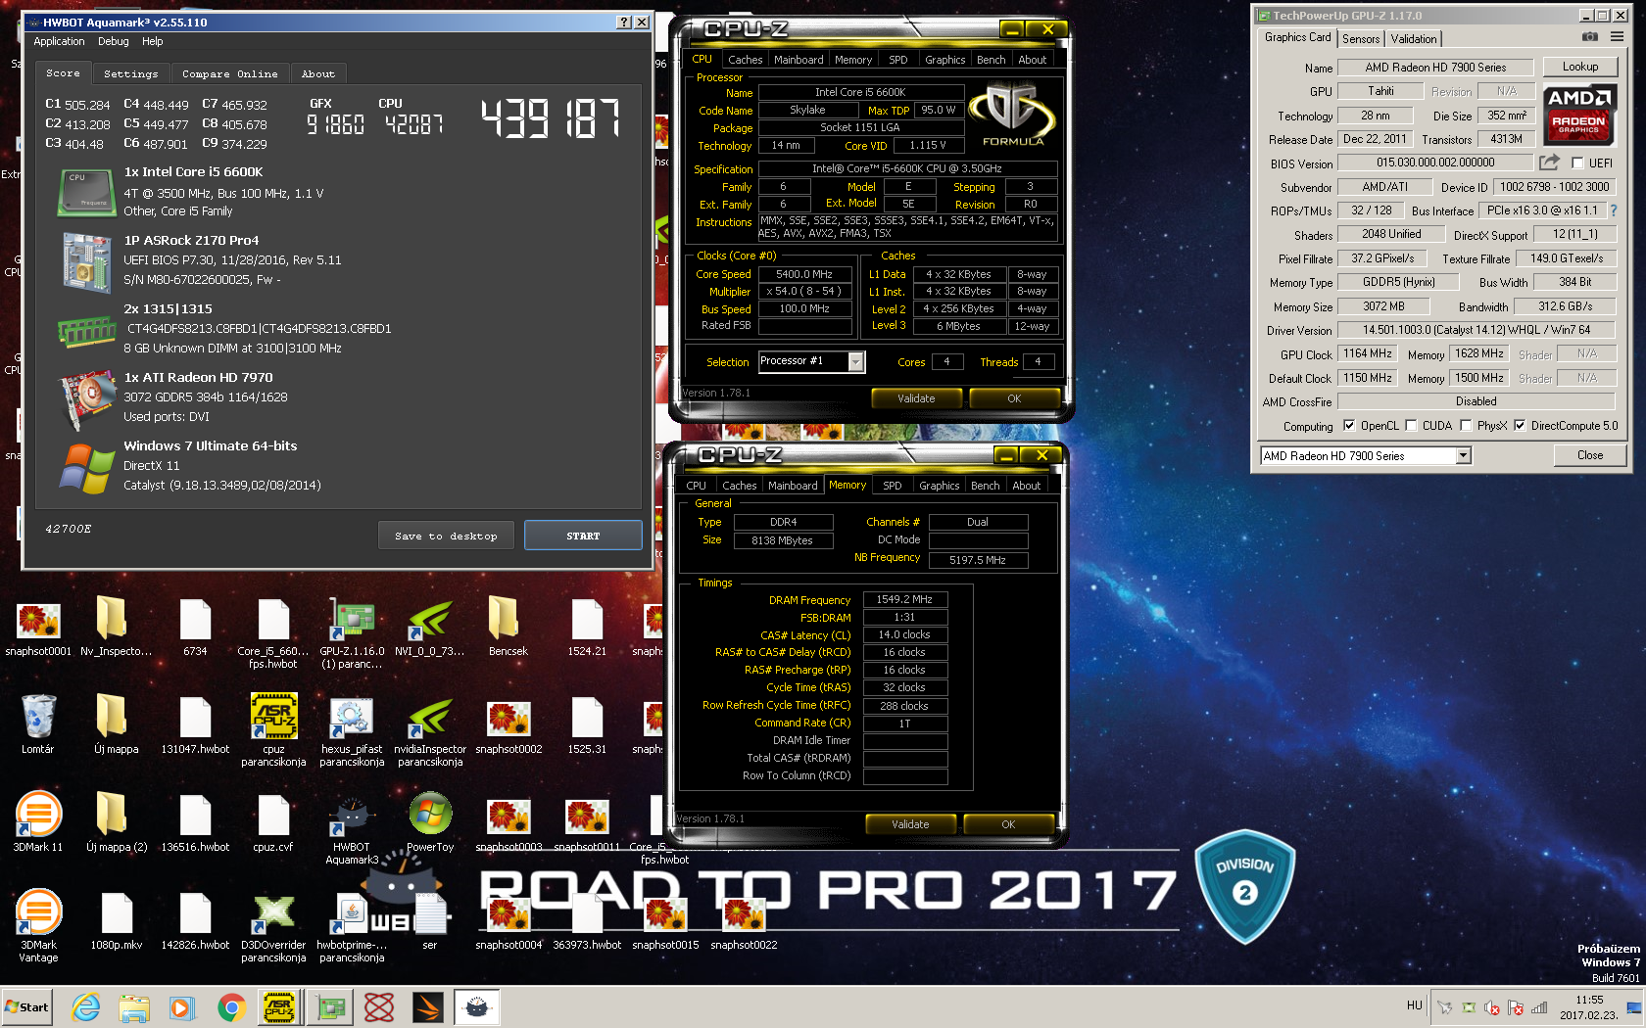Open the GPU-Z.1.16.0 desktop shortcut

tap(352, 632)
